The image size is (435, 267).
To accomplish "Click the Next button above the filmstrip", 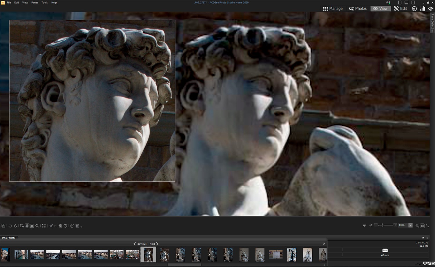I will pyautogui.click(x=153, y=244).
